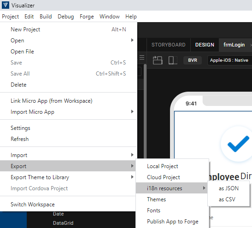Toggle the BVR button
Screen dimensions: 252x228
coord(193,60)
